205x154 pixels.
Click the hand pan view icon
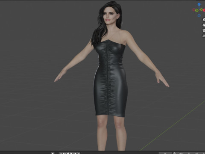204,25
